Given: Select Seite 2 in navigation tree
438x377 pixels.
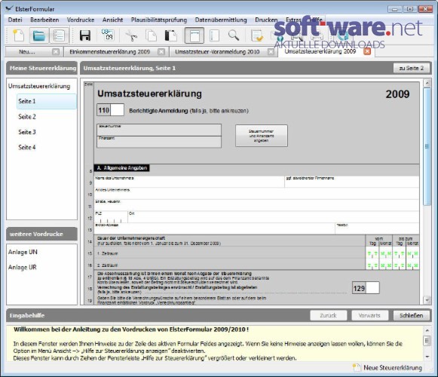Looking at the screenshot, I should coord(27,117).
